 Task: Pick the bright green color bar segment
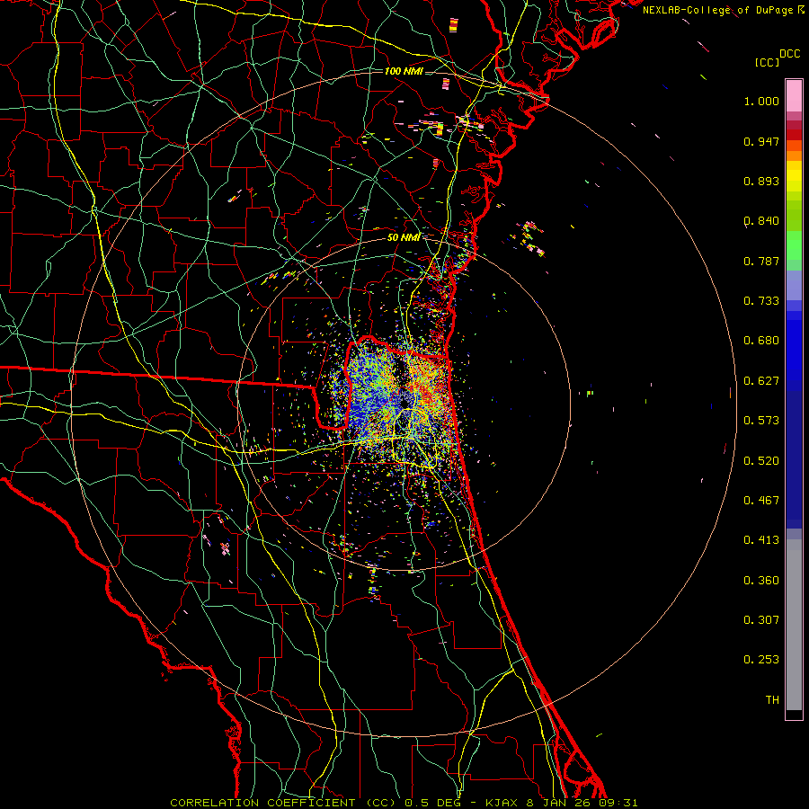pyautogui.click(x=794, y=245)
